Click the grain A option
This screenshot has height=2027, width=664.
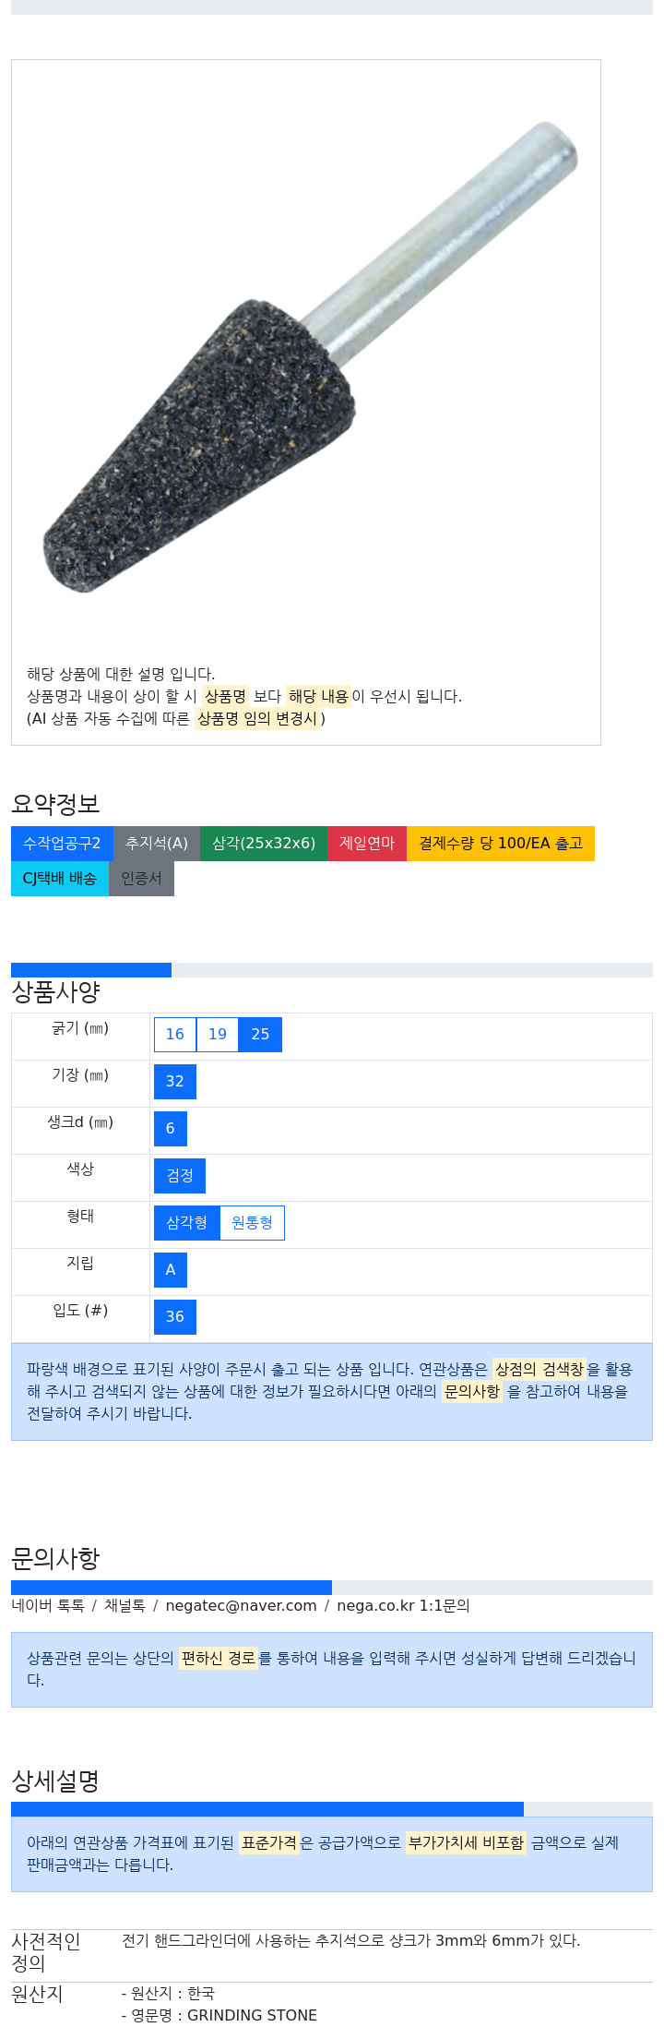(x=171, y=1270)
